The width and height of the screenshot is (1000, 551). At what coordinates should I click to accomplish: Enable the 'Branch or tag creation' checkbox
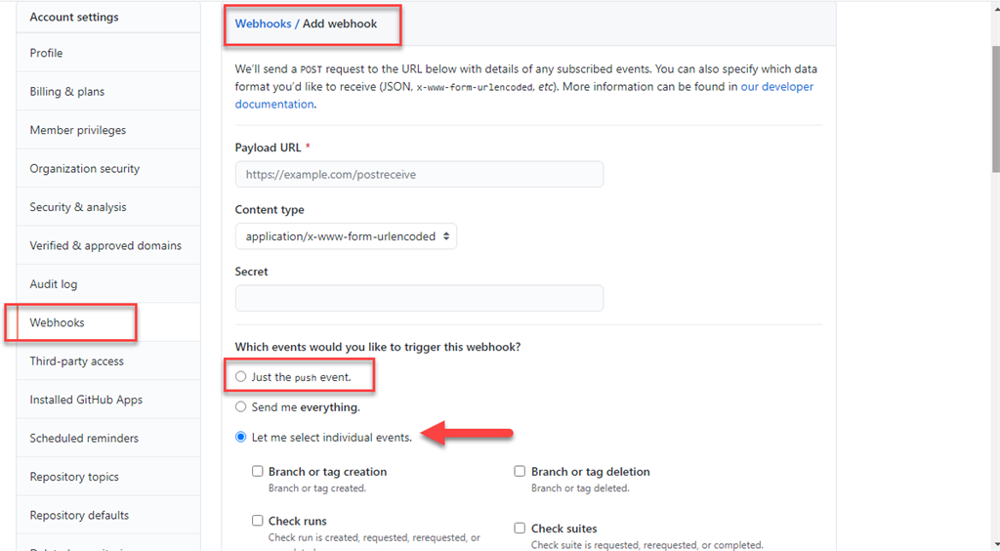258,471
